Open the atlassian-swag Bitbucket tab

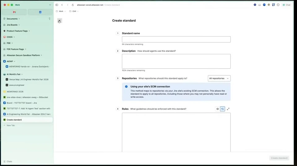pos(27,97)
